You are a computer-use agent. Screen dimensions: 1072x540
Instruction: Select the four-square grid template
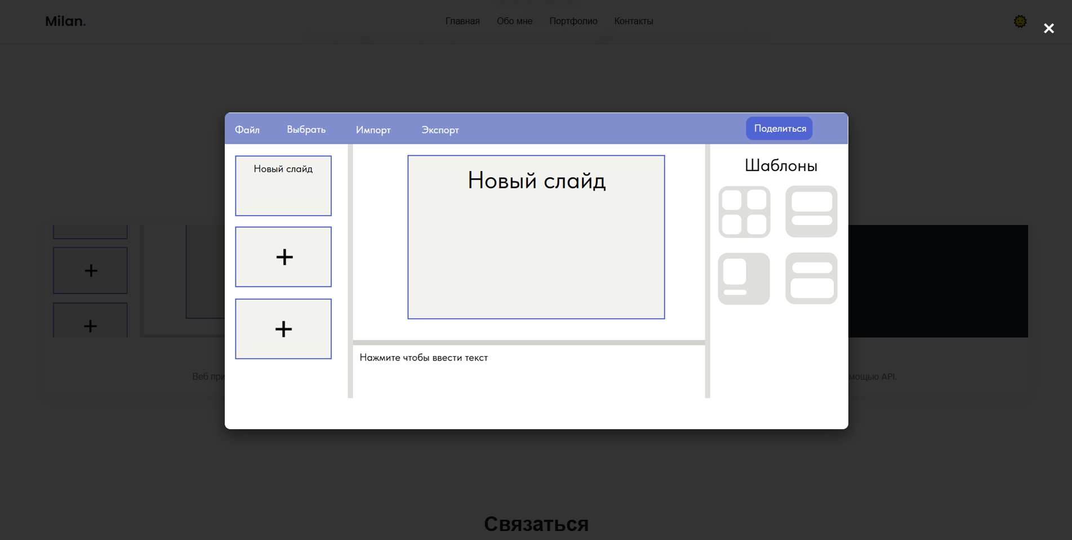(744, 212)
